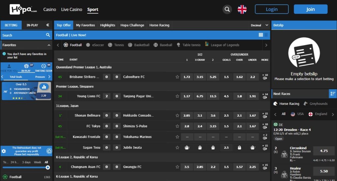Open 12:20 Dresden - Race 4

click(x=292, y=130)
